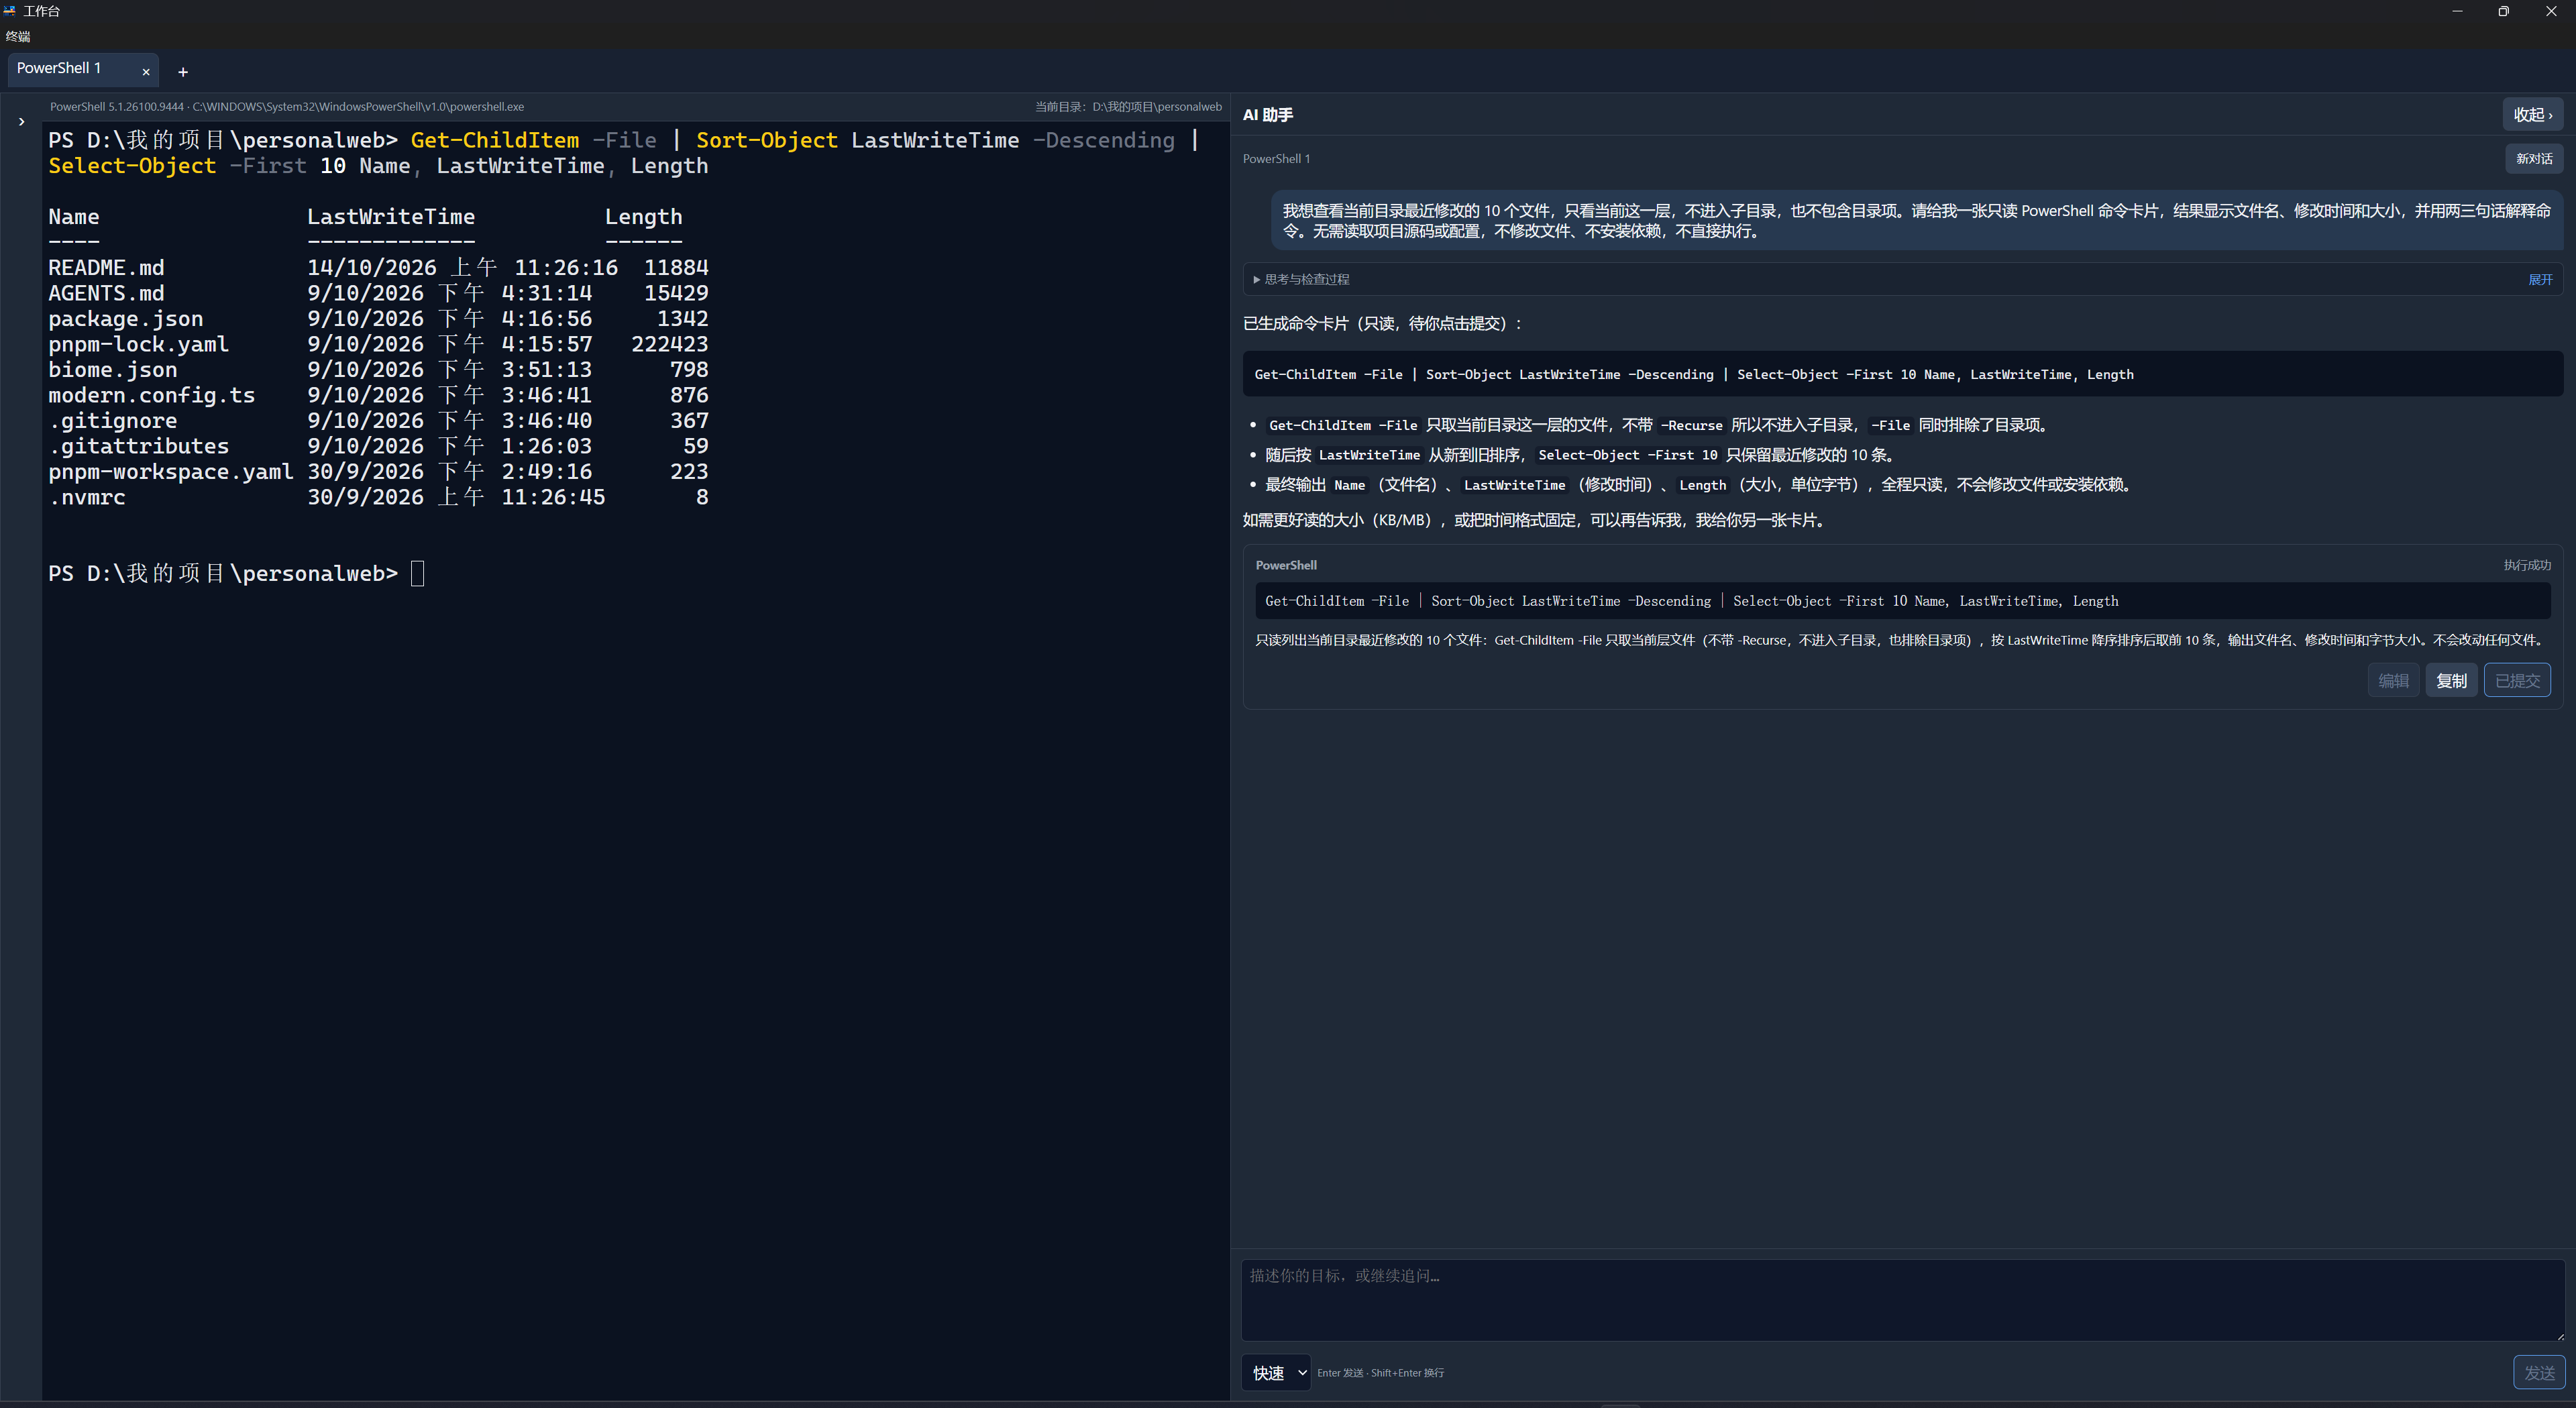Click the 222423 length value
2576x1408 pixels.
670,345
